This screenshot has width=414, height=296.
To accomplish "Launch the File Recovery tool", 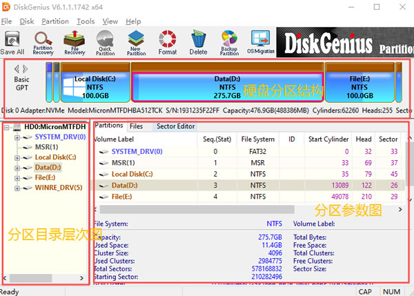I will [x=75, y=41].
